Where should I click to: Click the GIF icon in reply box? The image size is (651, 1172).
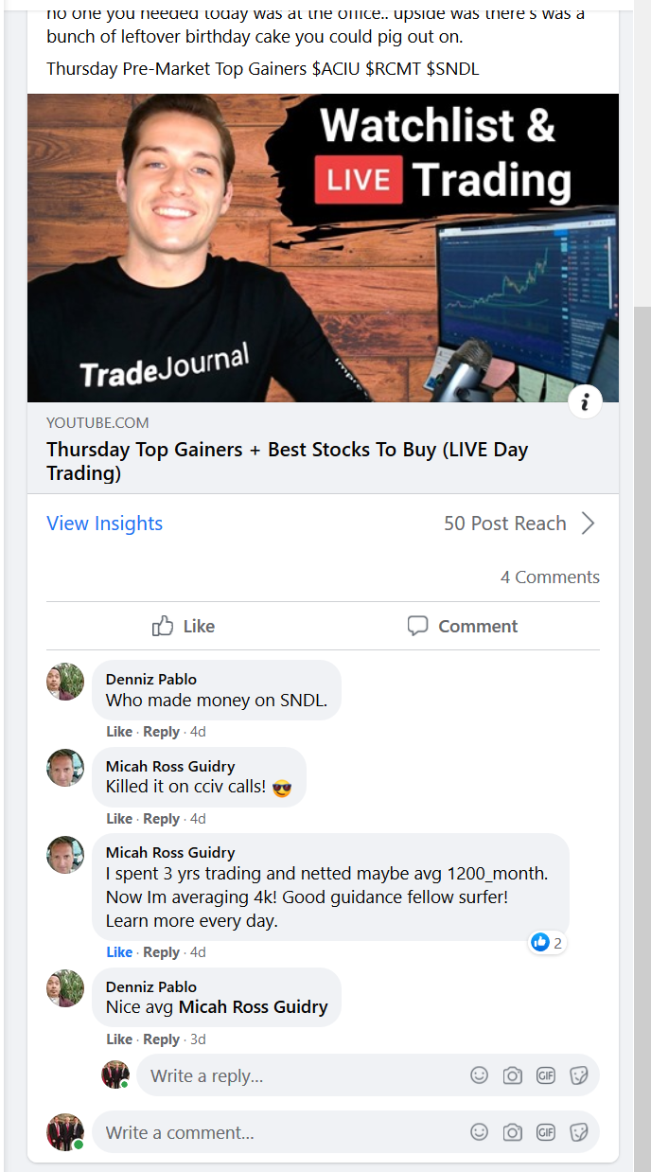coord(546,1075)
